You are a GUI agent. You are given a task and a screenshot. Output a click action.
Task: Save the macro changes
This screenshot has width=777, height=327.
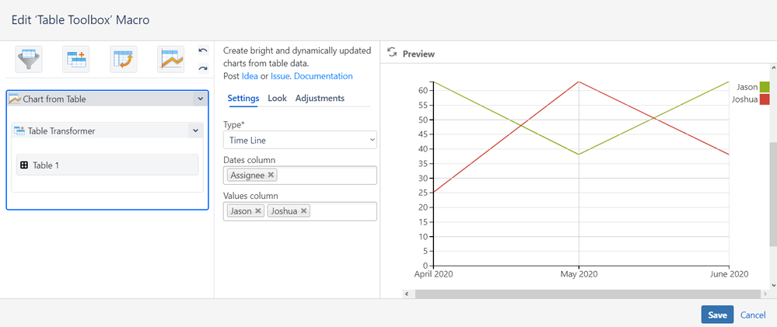[717, 315]
